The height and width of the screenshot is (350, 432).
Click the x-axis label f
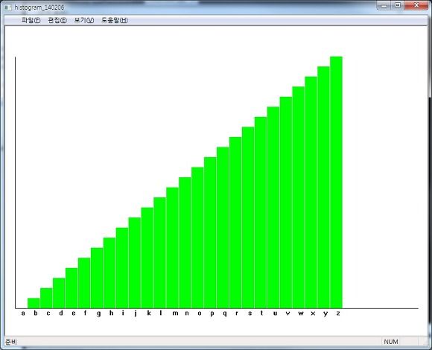(x=85, y=313)
